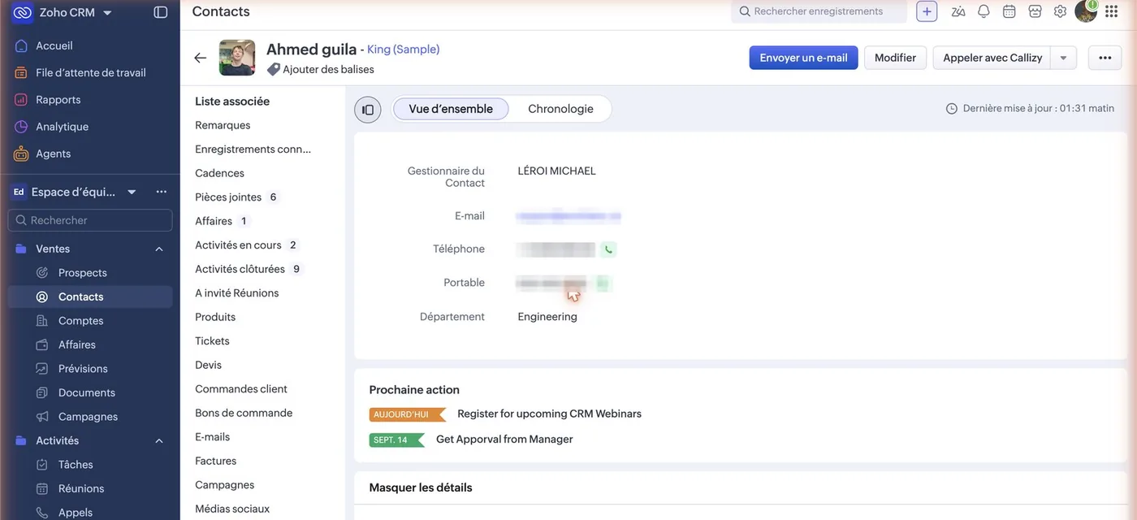This screenshot has height=520, width=1137.
Task: Open the Comptes module
Action: [80, 320]
